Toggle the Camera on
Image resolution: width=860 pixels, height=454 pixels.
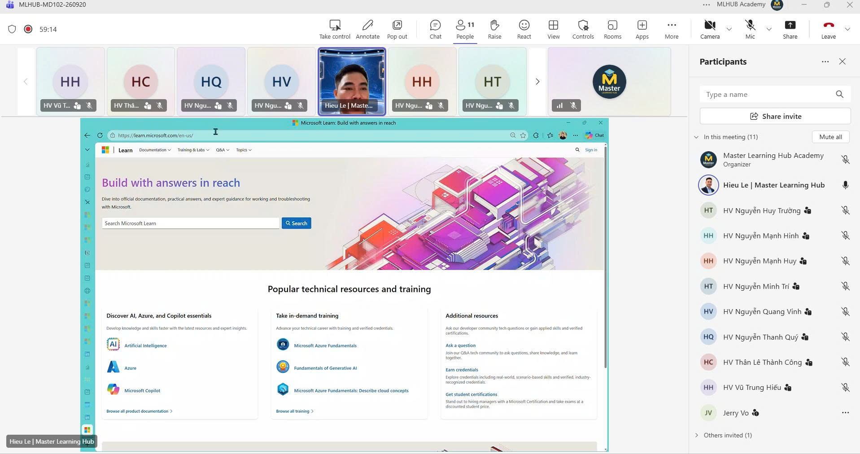click(710, 30)
